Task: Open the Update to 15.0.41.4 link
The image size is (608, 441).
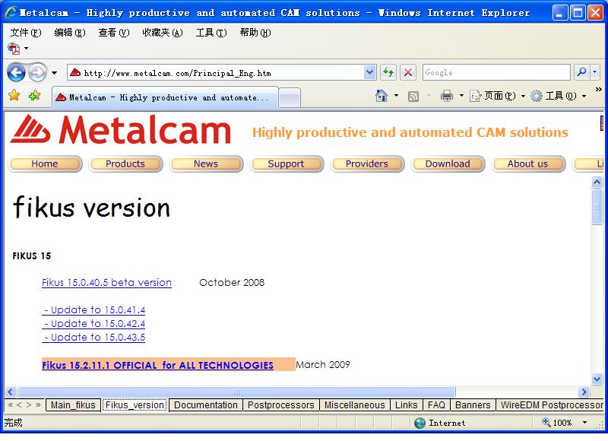Action: pyautogui.click(x=93, y=310)
